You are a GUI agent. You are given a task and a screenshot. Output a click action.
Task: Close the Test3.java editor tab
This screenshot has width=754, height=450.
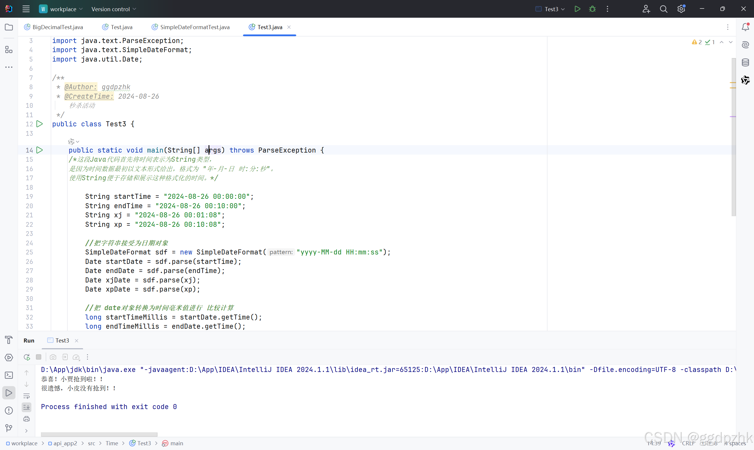click(289, 27)
